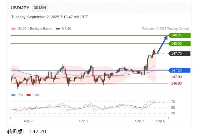
Task: Click the 转折点 pivot point label
Action: coord(16,131)
